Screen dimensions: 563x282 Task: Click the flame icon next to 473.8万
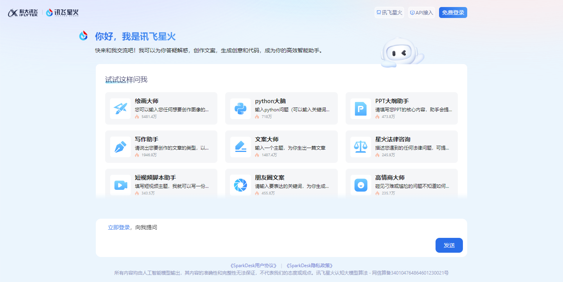377,117
